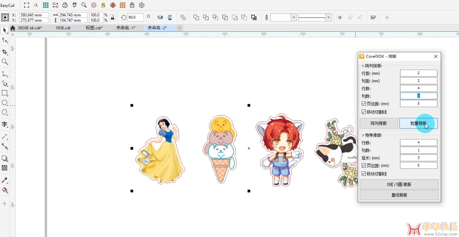The width and height of the screenshot is (459, 237).
Task: Open EasyCut settings gear
Action: pos(142,5)
